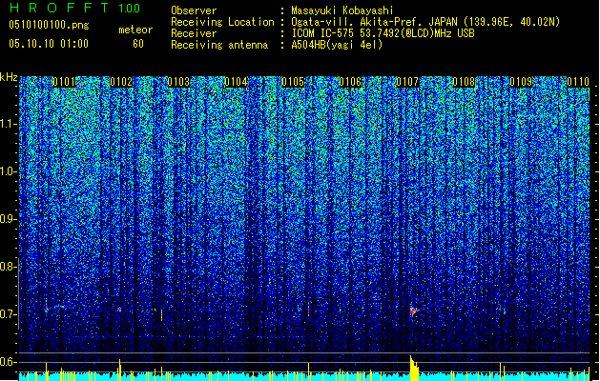Click the 0.9 kHz axis tick
Viewport: 600px width, 381px height.
(x=9, y=219)
